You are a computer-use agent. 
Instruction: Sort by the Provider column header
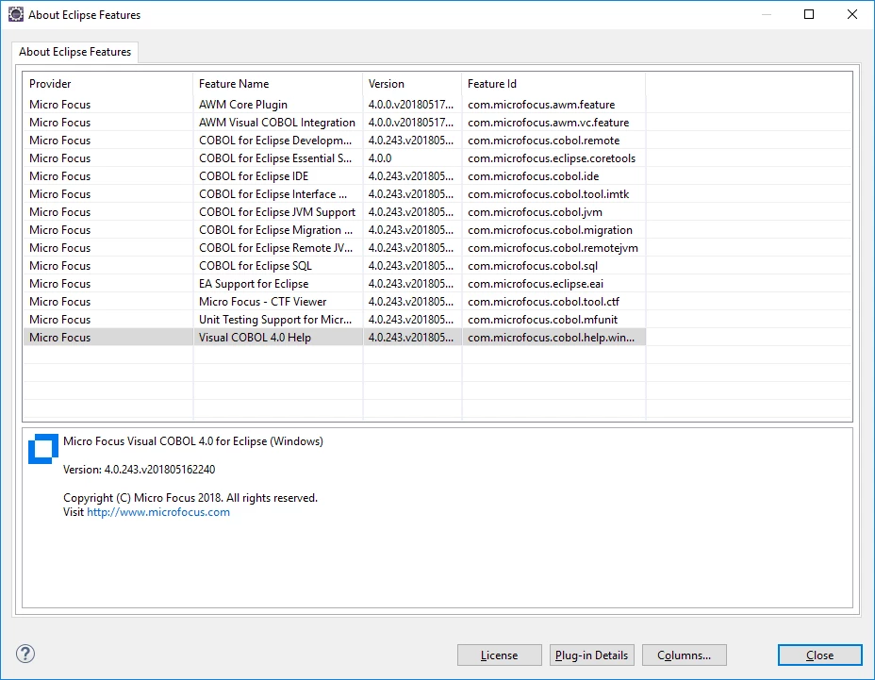(107, 84)
